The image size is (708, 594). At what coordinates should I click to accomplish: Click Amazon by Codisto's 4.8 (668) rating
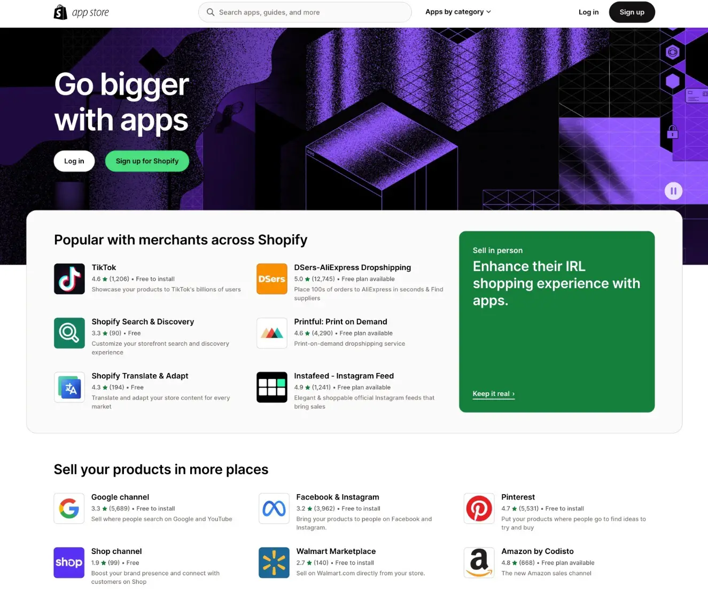[518, 563]
